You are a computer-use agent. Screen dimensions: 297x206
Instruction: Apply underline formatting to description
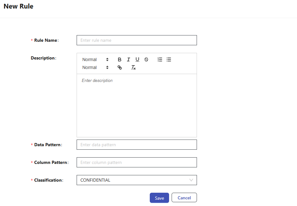[x=137, y=59]
